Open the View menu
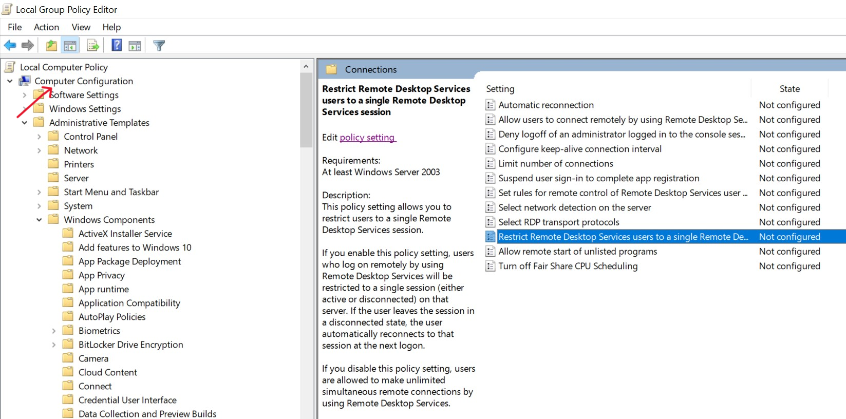Viewport: 846px width, 419px height. (x=81, y=27)
